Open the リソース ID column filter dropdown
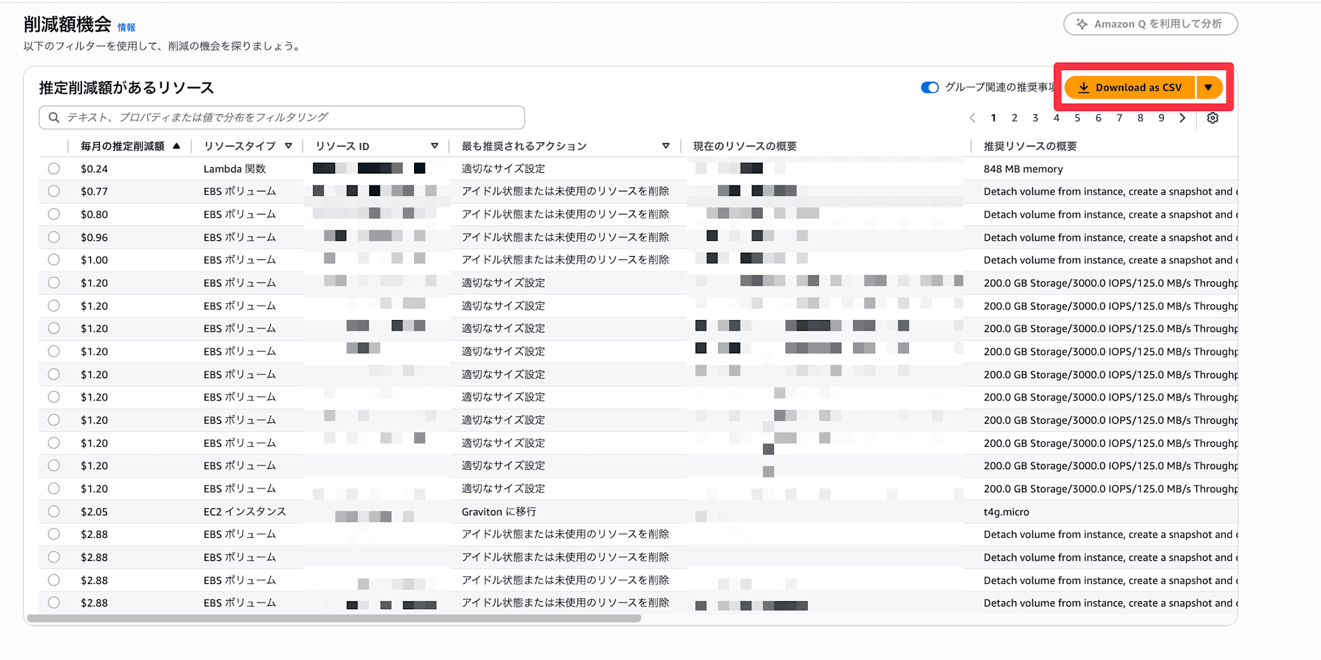The height and width of the screenshot is (660, 1321). click(x=435, y=146)
